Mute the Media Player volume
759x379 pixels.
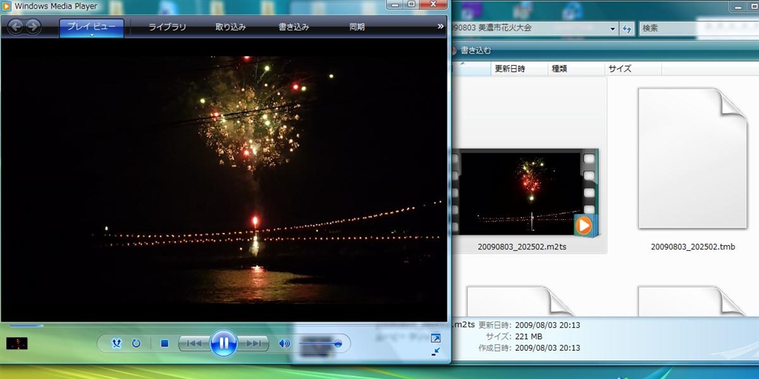click(x=285, y=343)
